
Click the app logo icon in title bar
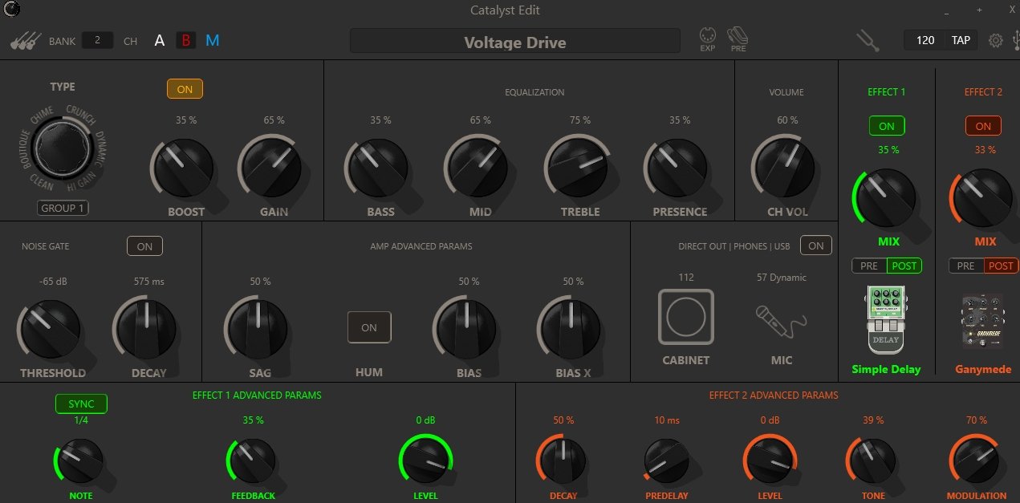[x=12, y=10]
